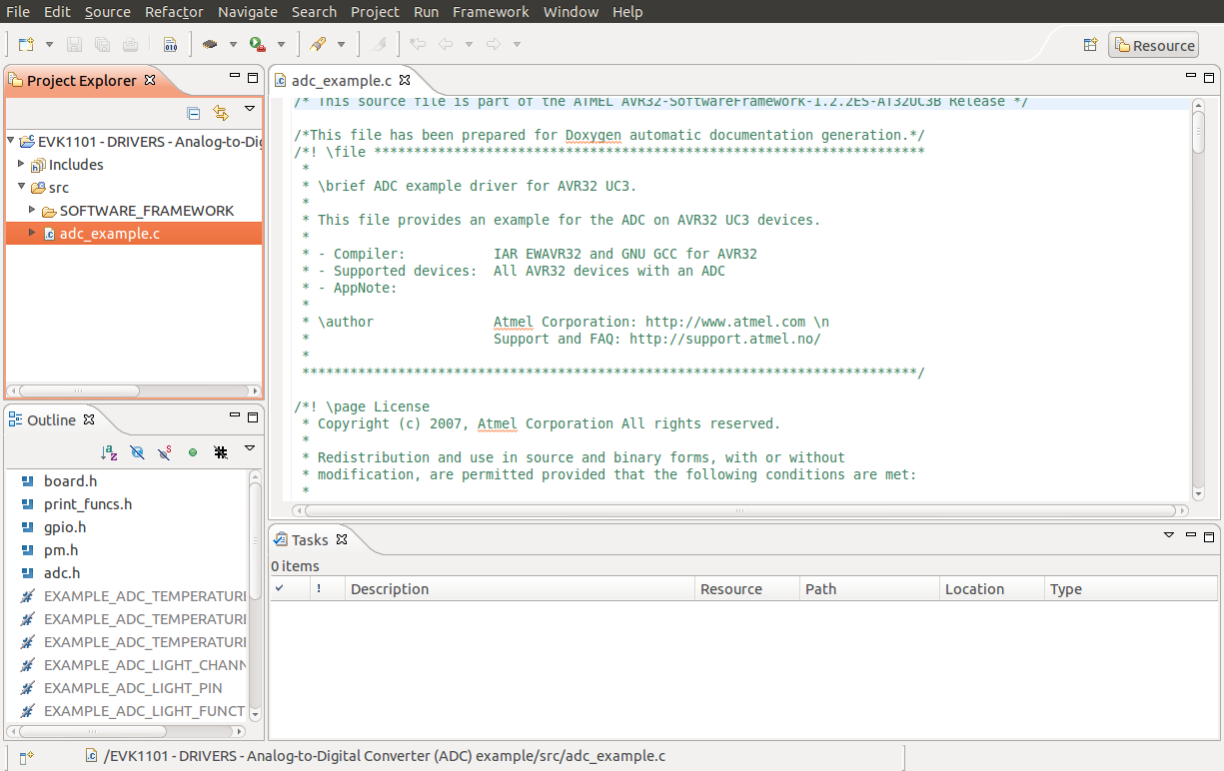Launch the debugger with the chip icon
The height and width of the screenshot is (771, 1224).
click(x=208, y=44)
